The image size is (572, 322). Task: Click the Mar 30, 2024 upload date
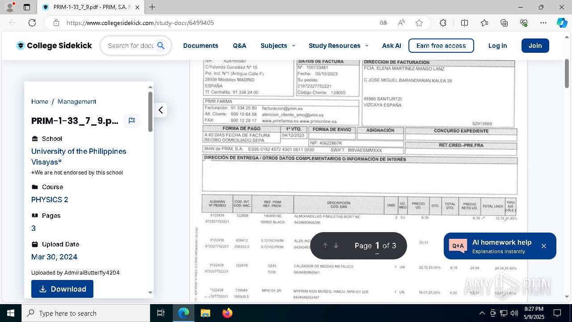tap(54, 257)
